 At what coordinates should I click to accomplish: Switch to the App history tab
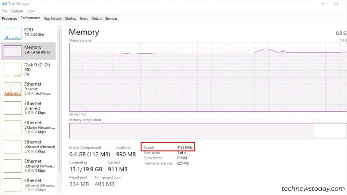pyautogui.click(x=53, y=18)
